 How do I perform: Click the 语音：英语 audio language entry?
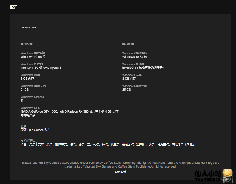28,144
